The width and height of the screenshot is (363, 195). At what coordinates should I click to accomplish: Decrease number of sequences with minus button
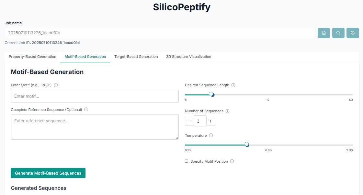click(x=189, y=121)
